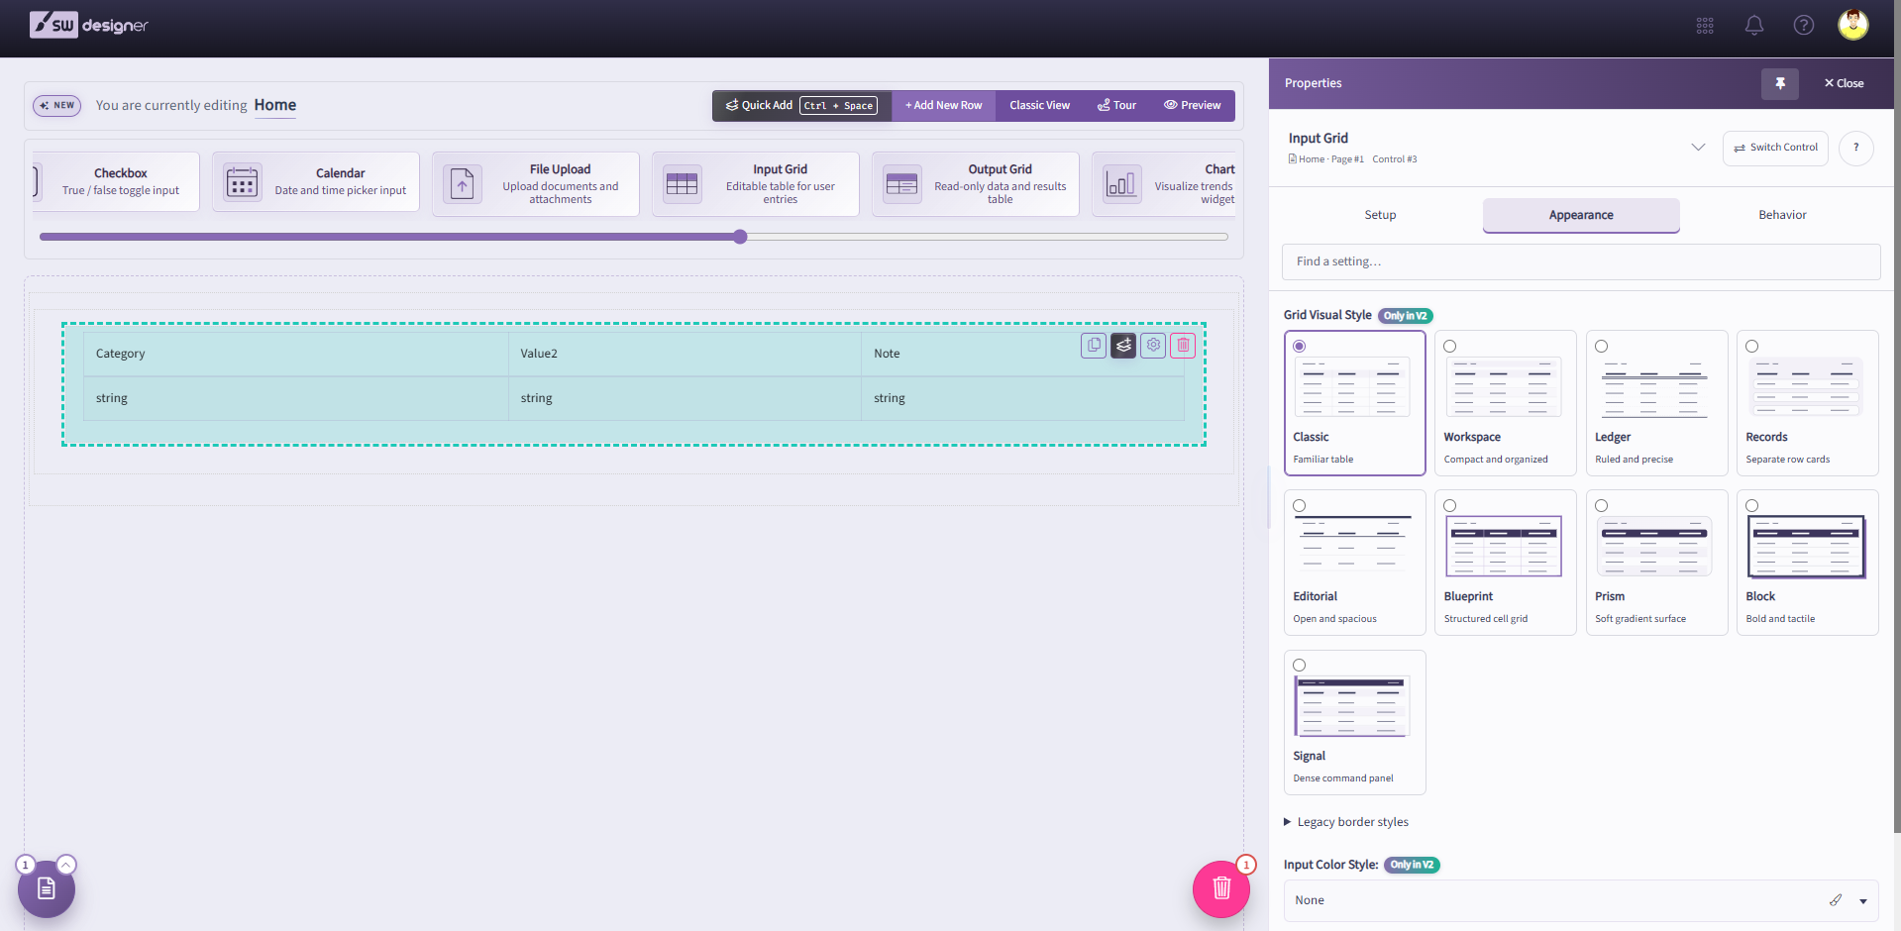
Task: Select the Editorial grid style
Action: (1355, 563)
